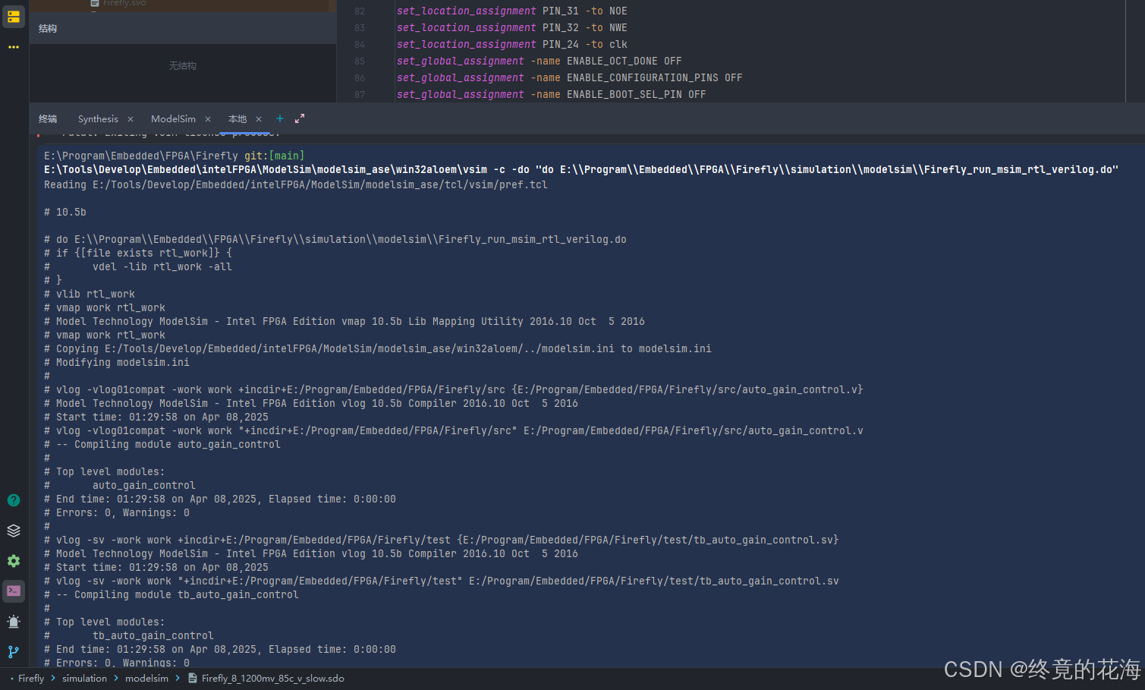Screen dimensions: 1145x690
Task: Open the Structure tool window icon
Action: (x=14, y=16)
